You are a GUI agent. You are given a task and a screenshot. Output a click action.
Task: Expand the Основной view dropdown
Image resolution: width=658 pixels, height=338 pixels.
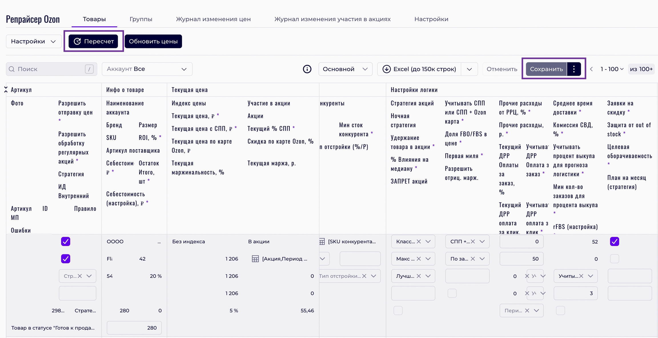click(x=345, y=69)
